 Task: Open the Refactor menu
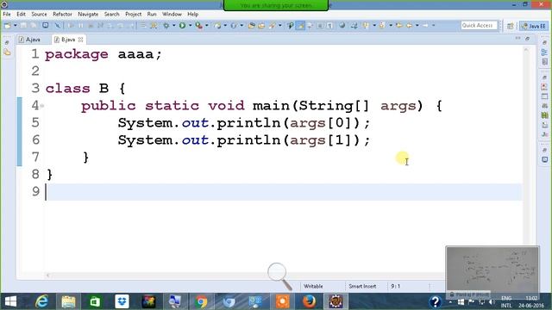(62, 14)
